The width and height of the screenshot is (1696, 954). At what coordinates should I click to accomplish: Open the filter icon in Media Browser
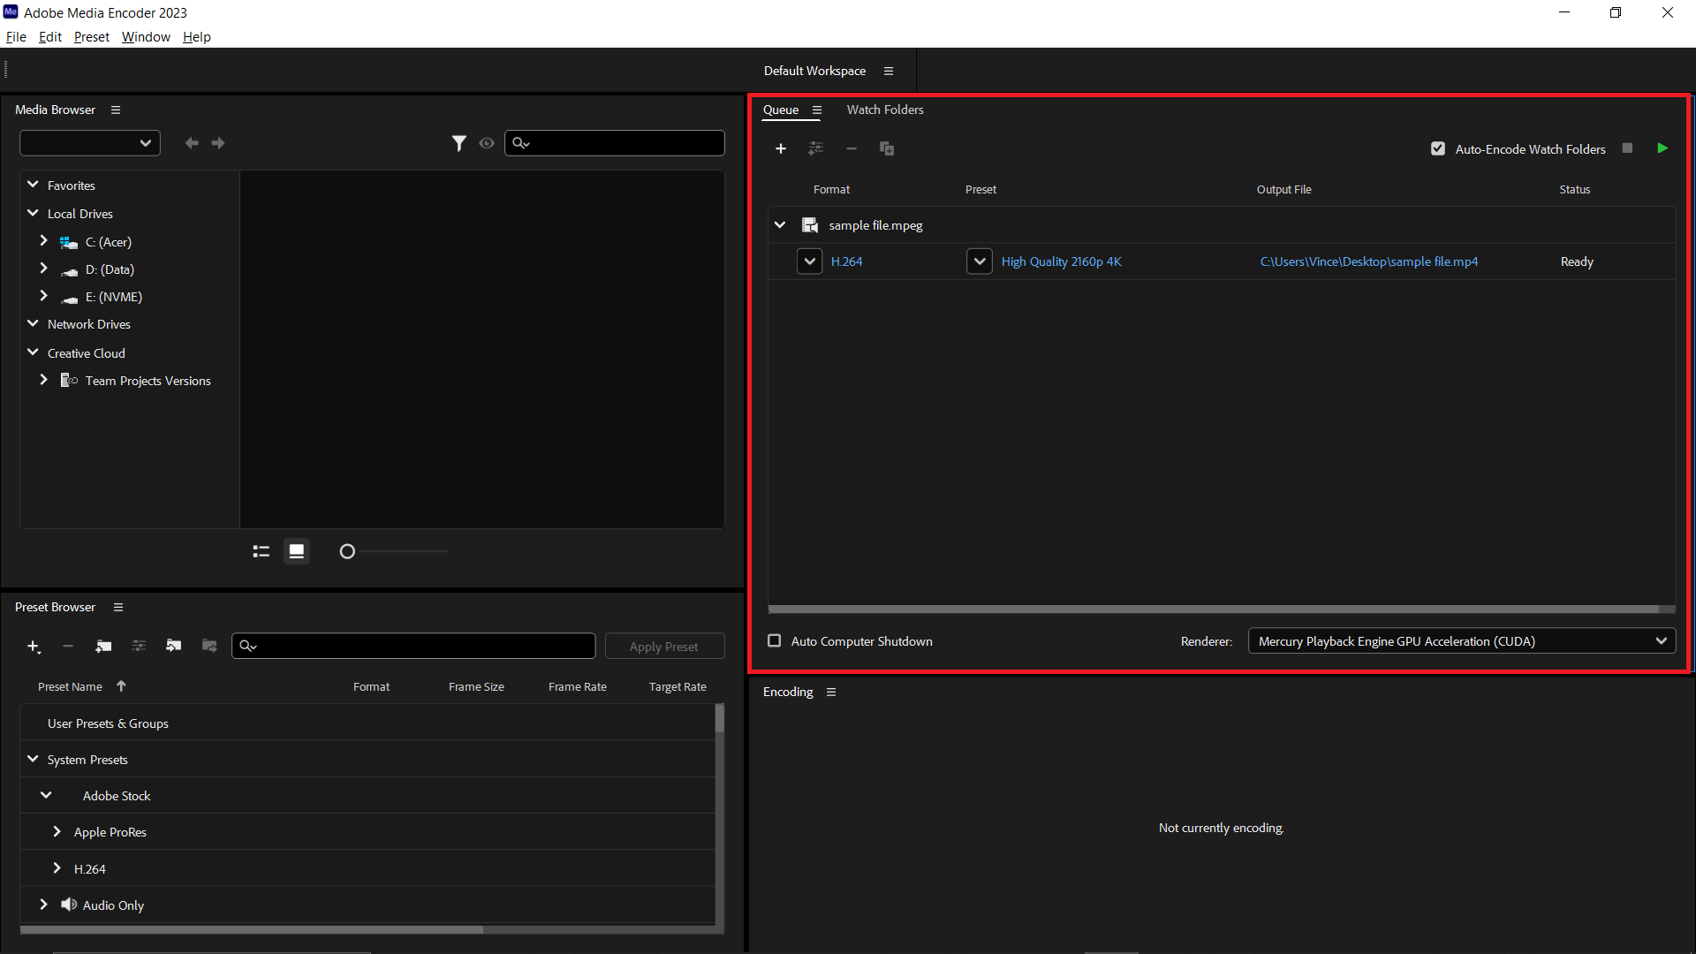pos(459,142)
